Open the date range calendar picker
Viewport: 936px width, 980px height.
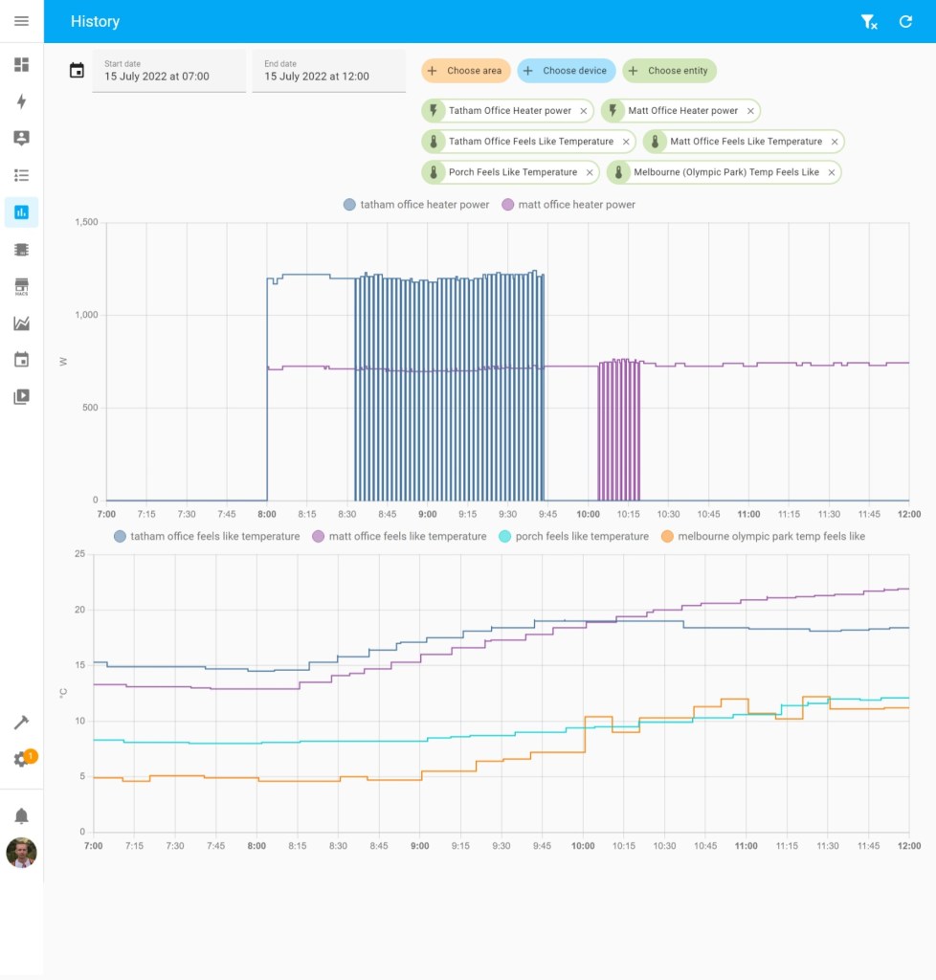click(x=77, y=69)
